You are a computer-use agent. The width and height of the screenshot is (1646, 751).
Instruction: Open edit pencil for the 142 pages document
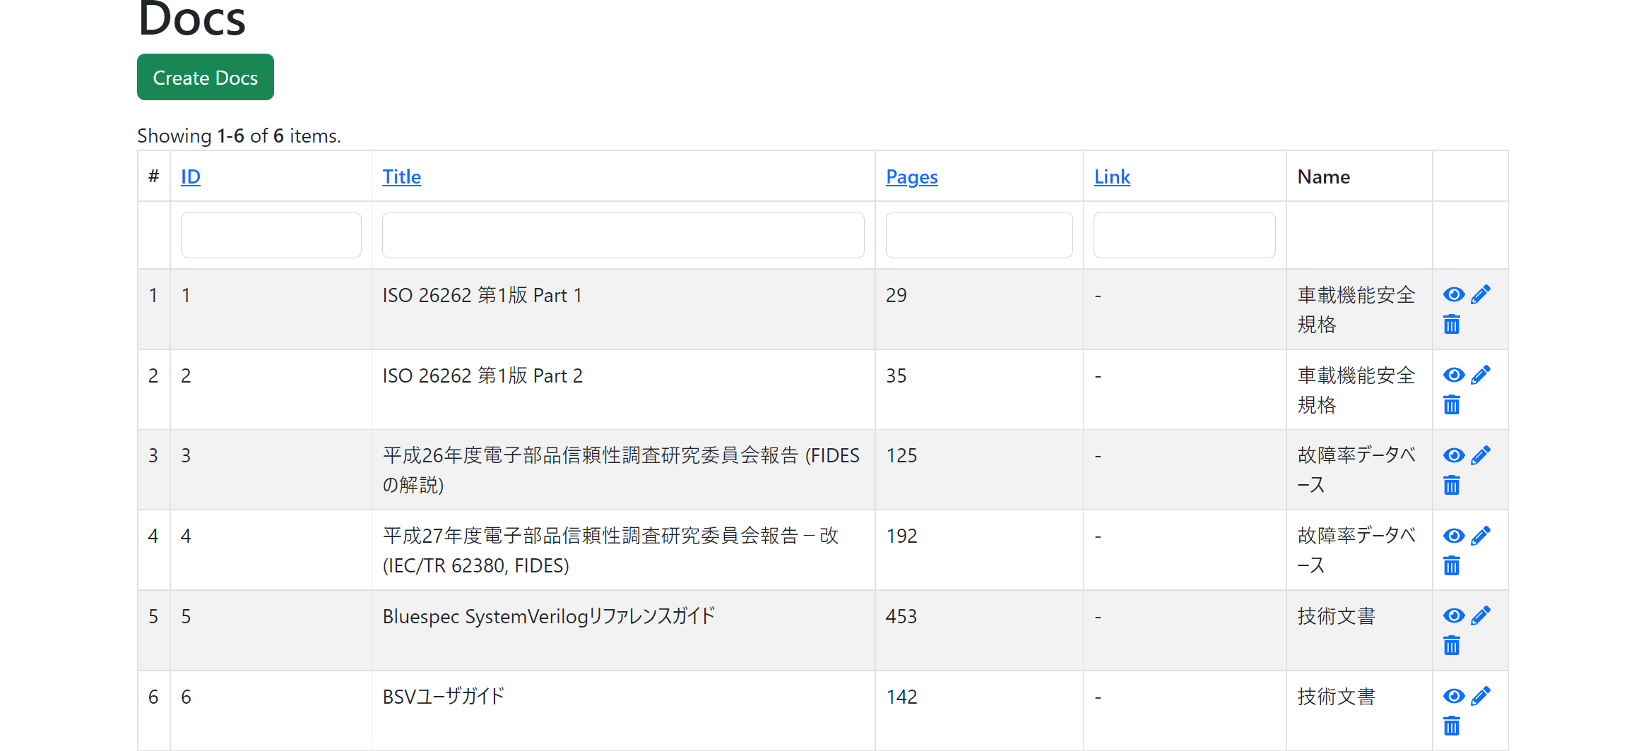(1481, 696)
